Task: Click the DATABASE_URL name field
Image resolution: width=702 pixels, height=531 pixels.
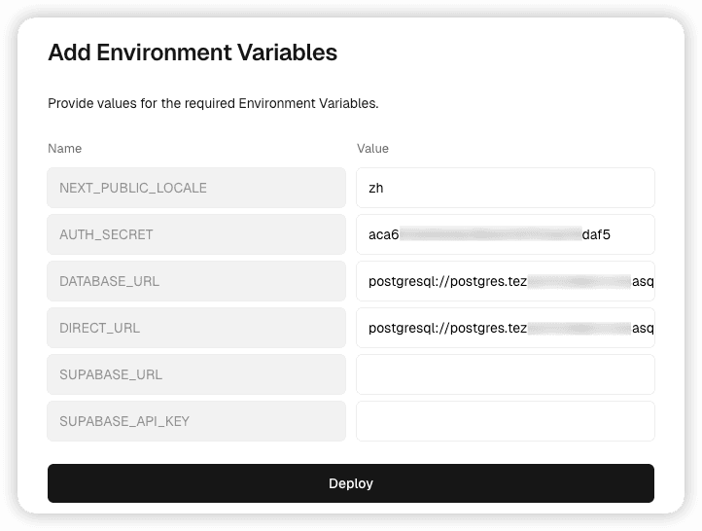Action: coord(195,281)
